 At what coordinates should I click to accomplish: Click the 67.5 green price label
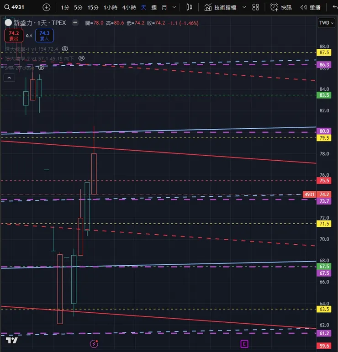coord(324,267)
